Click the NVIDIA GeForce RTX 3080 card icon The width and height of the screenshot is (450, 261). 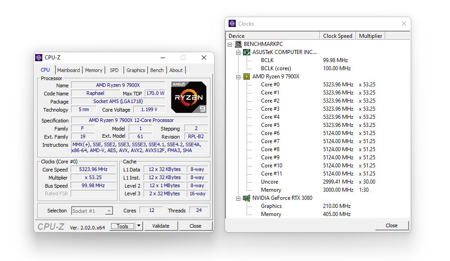[x=247, y=198]
